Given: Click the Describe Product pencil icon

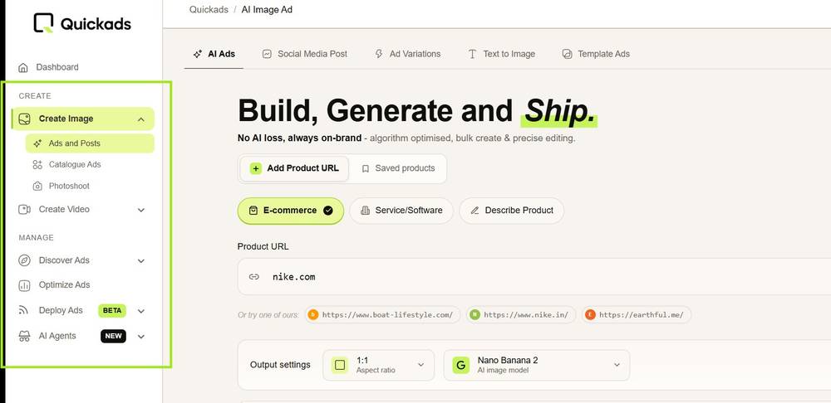Looking at the screenshot, I should [x=475, y=211].
